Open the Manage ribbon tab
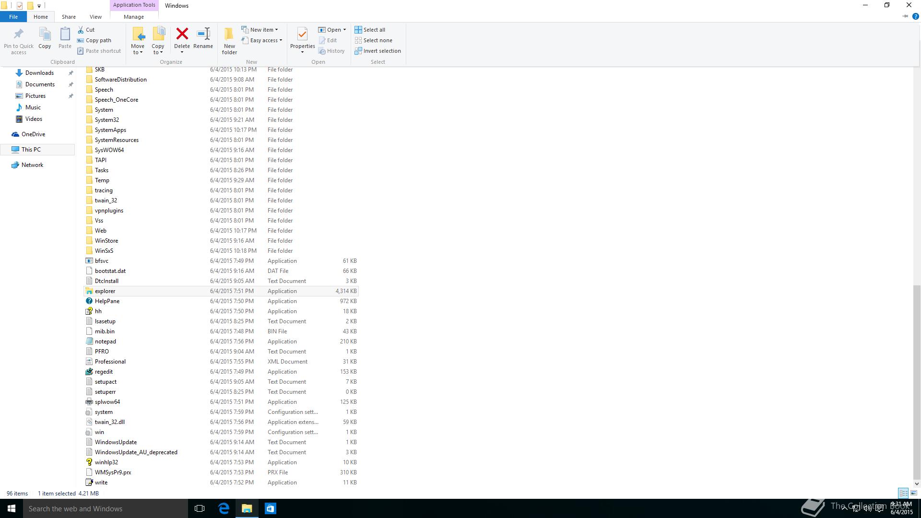 pyautogui.click(x=134, y=17)
